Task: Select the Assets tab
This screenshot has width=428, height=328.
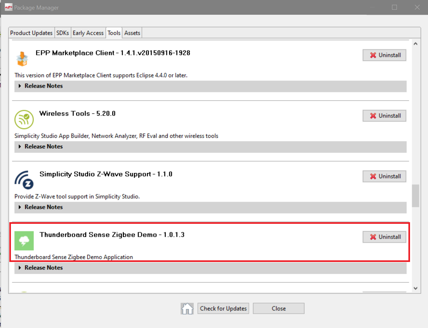Action: tap(132, 32)
